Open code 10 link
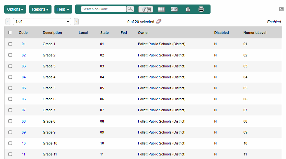This screenshot has width=286, height=159. 24,144
